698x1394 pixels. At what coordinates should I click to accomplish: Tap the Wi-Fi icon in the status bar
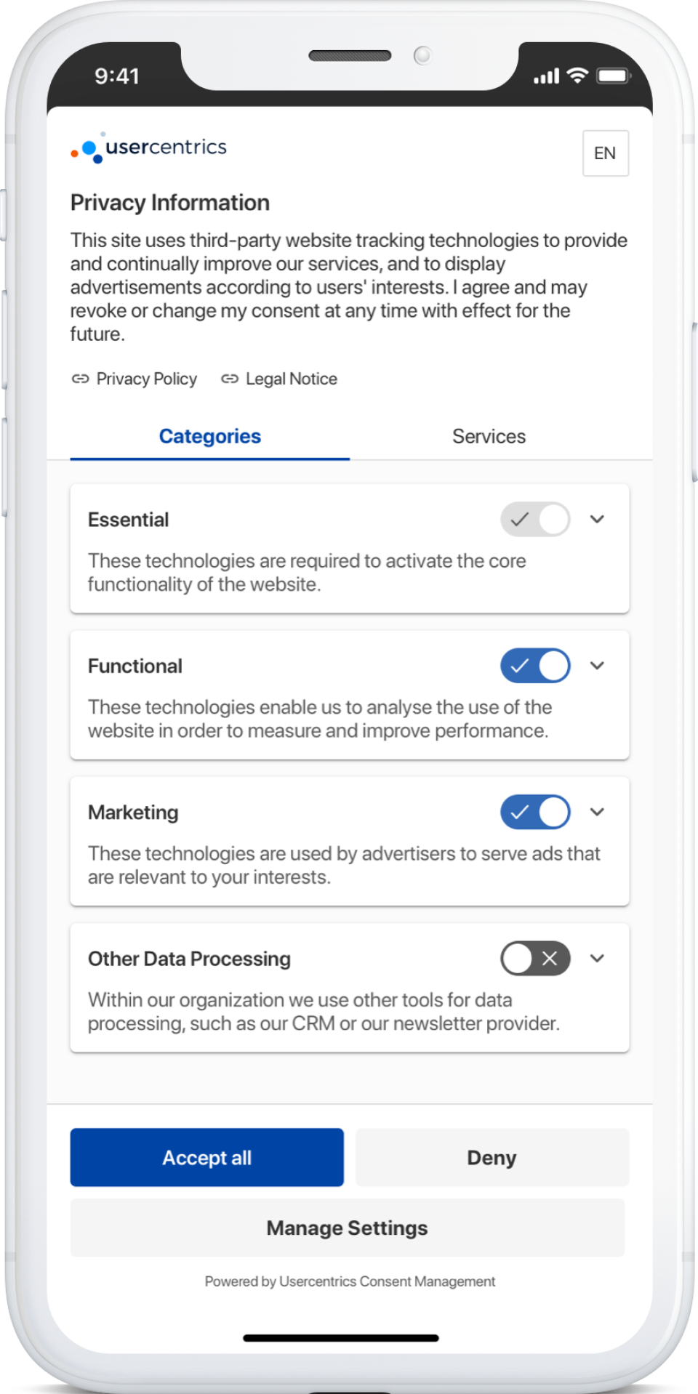(577, 76)
